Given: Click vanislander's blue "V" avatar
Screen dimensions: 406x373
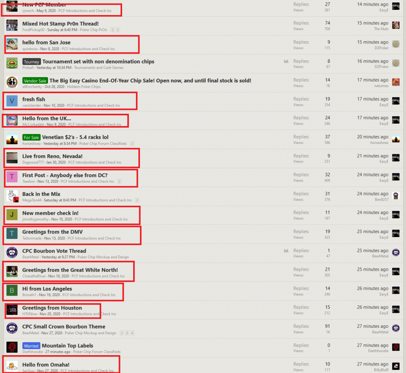Looking at the screenshot, I should tap(12, 101).
